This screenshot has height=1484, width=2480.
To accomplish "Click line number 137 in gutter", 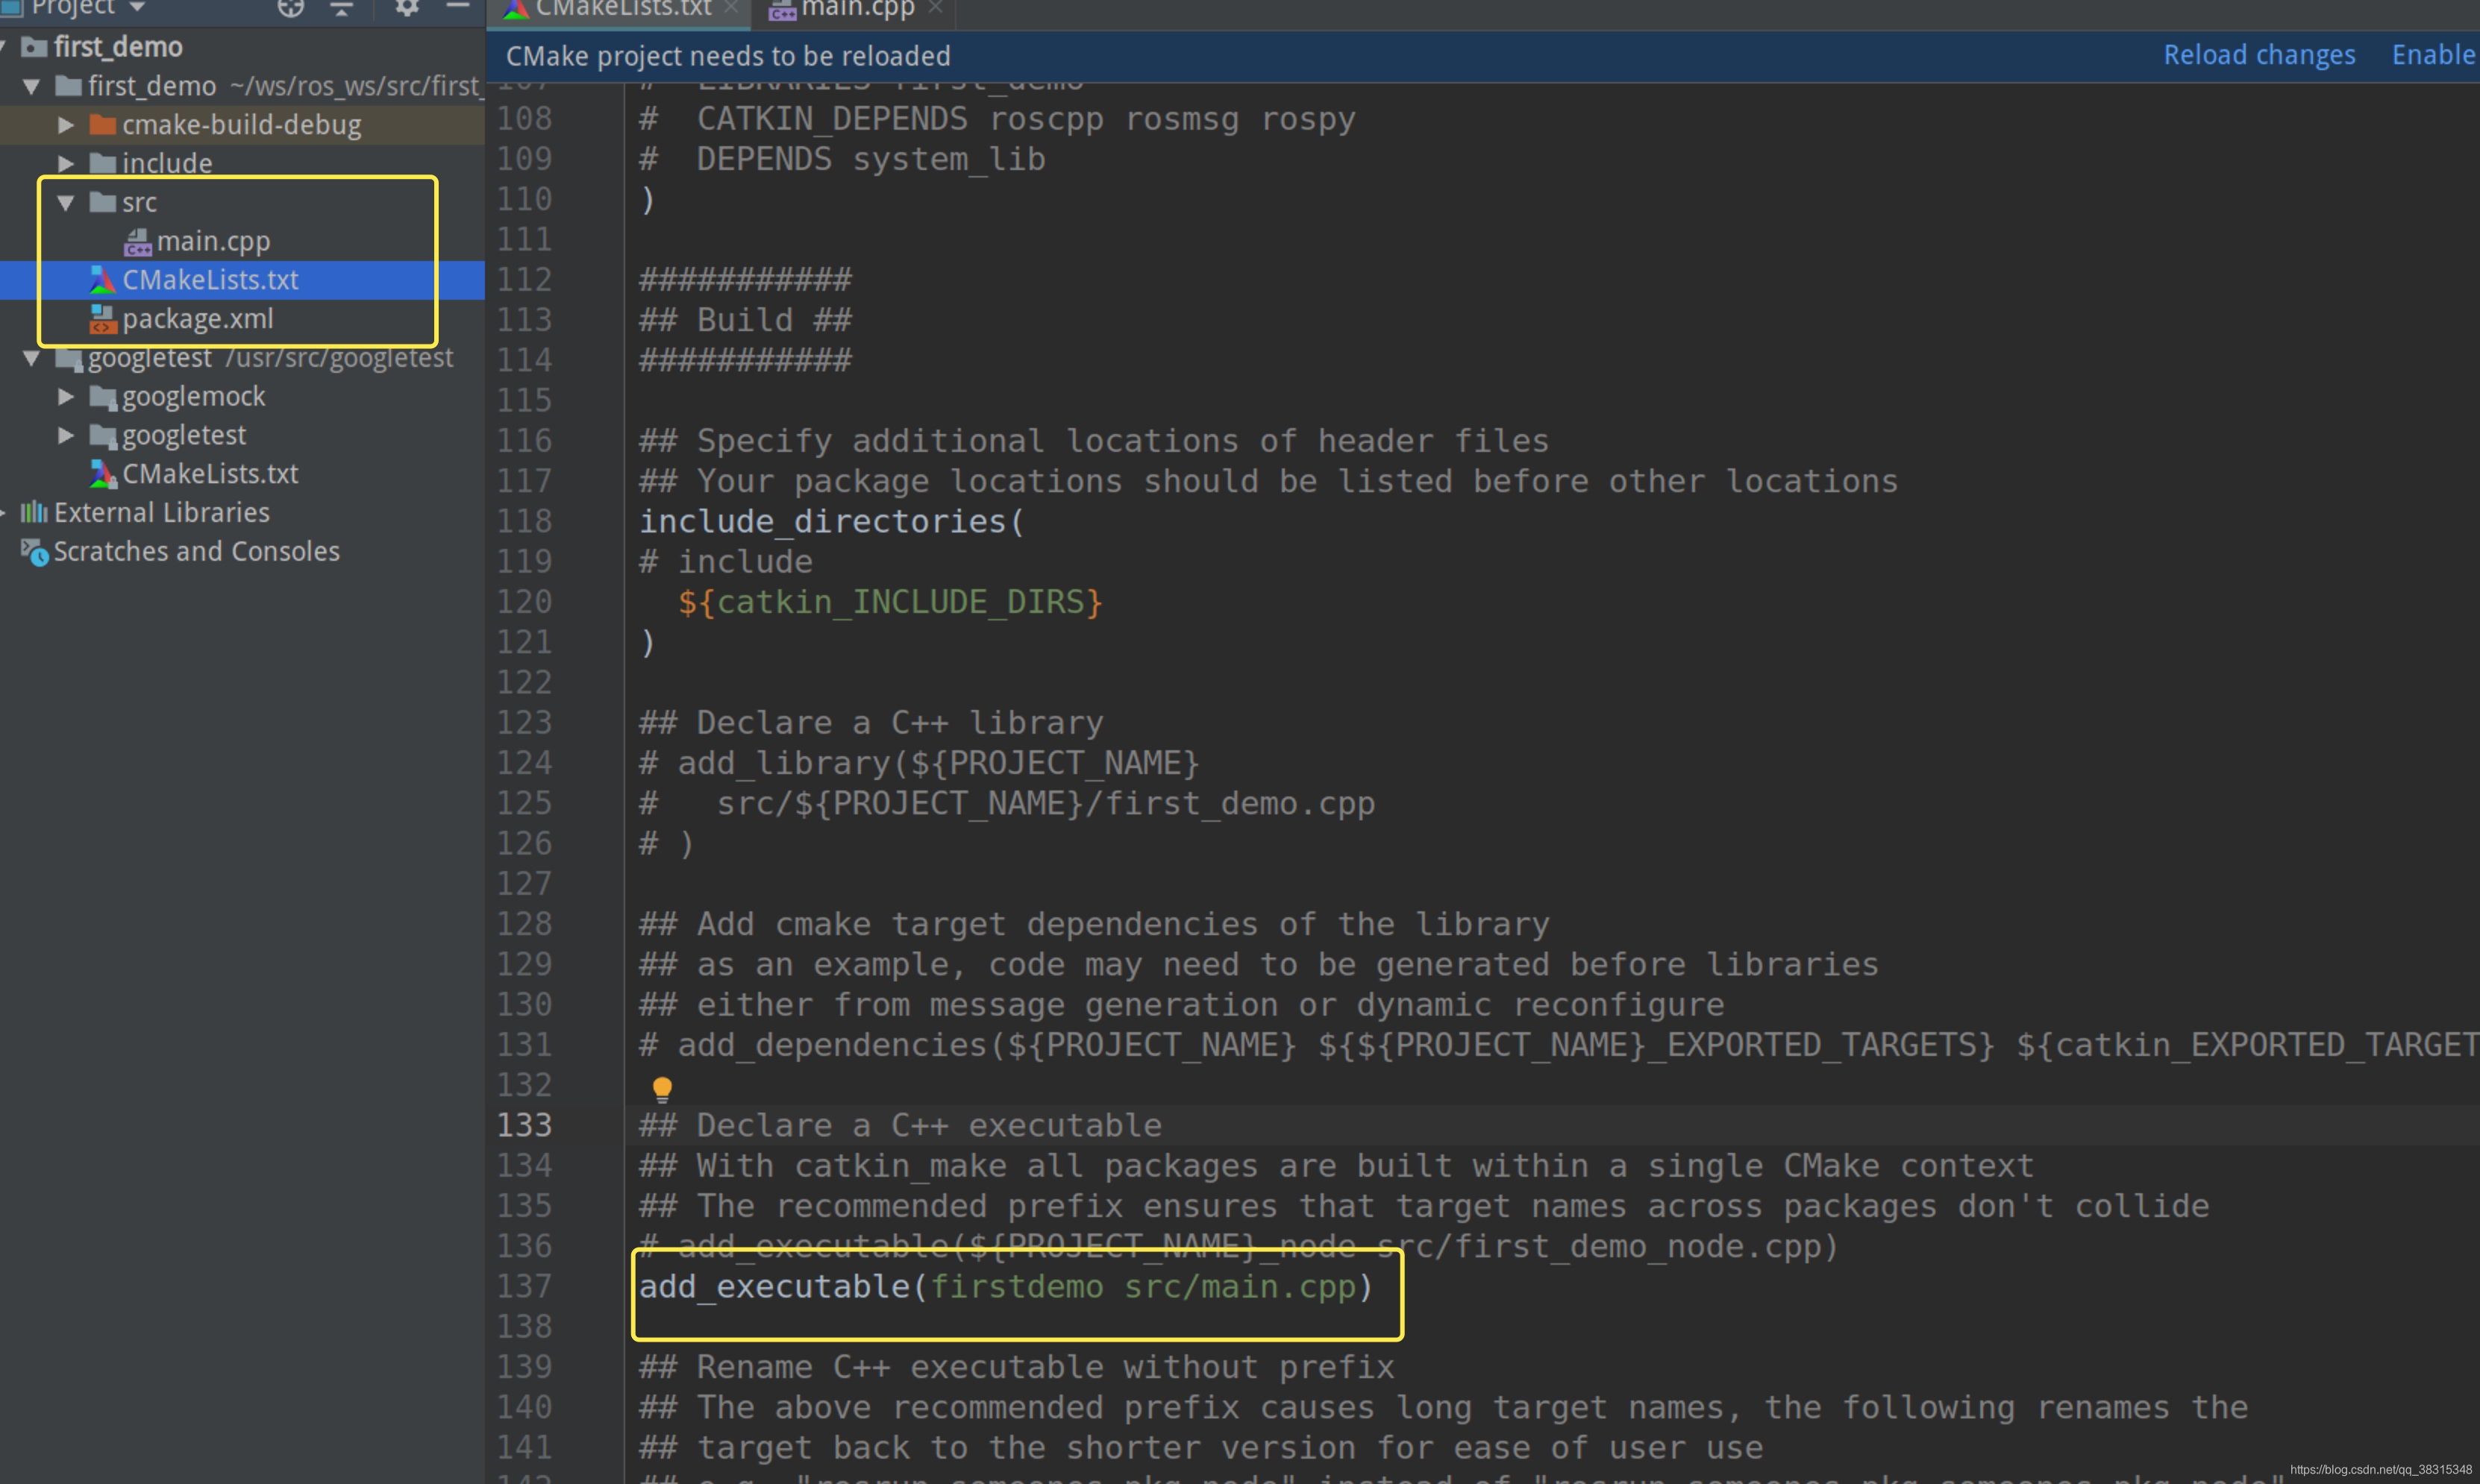I will [x=525, y=1286].
